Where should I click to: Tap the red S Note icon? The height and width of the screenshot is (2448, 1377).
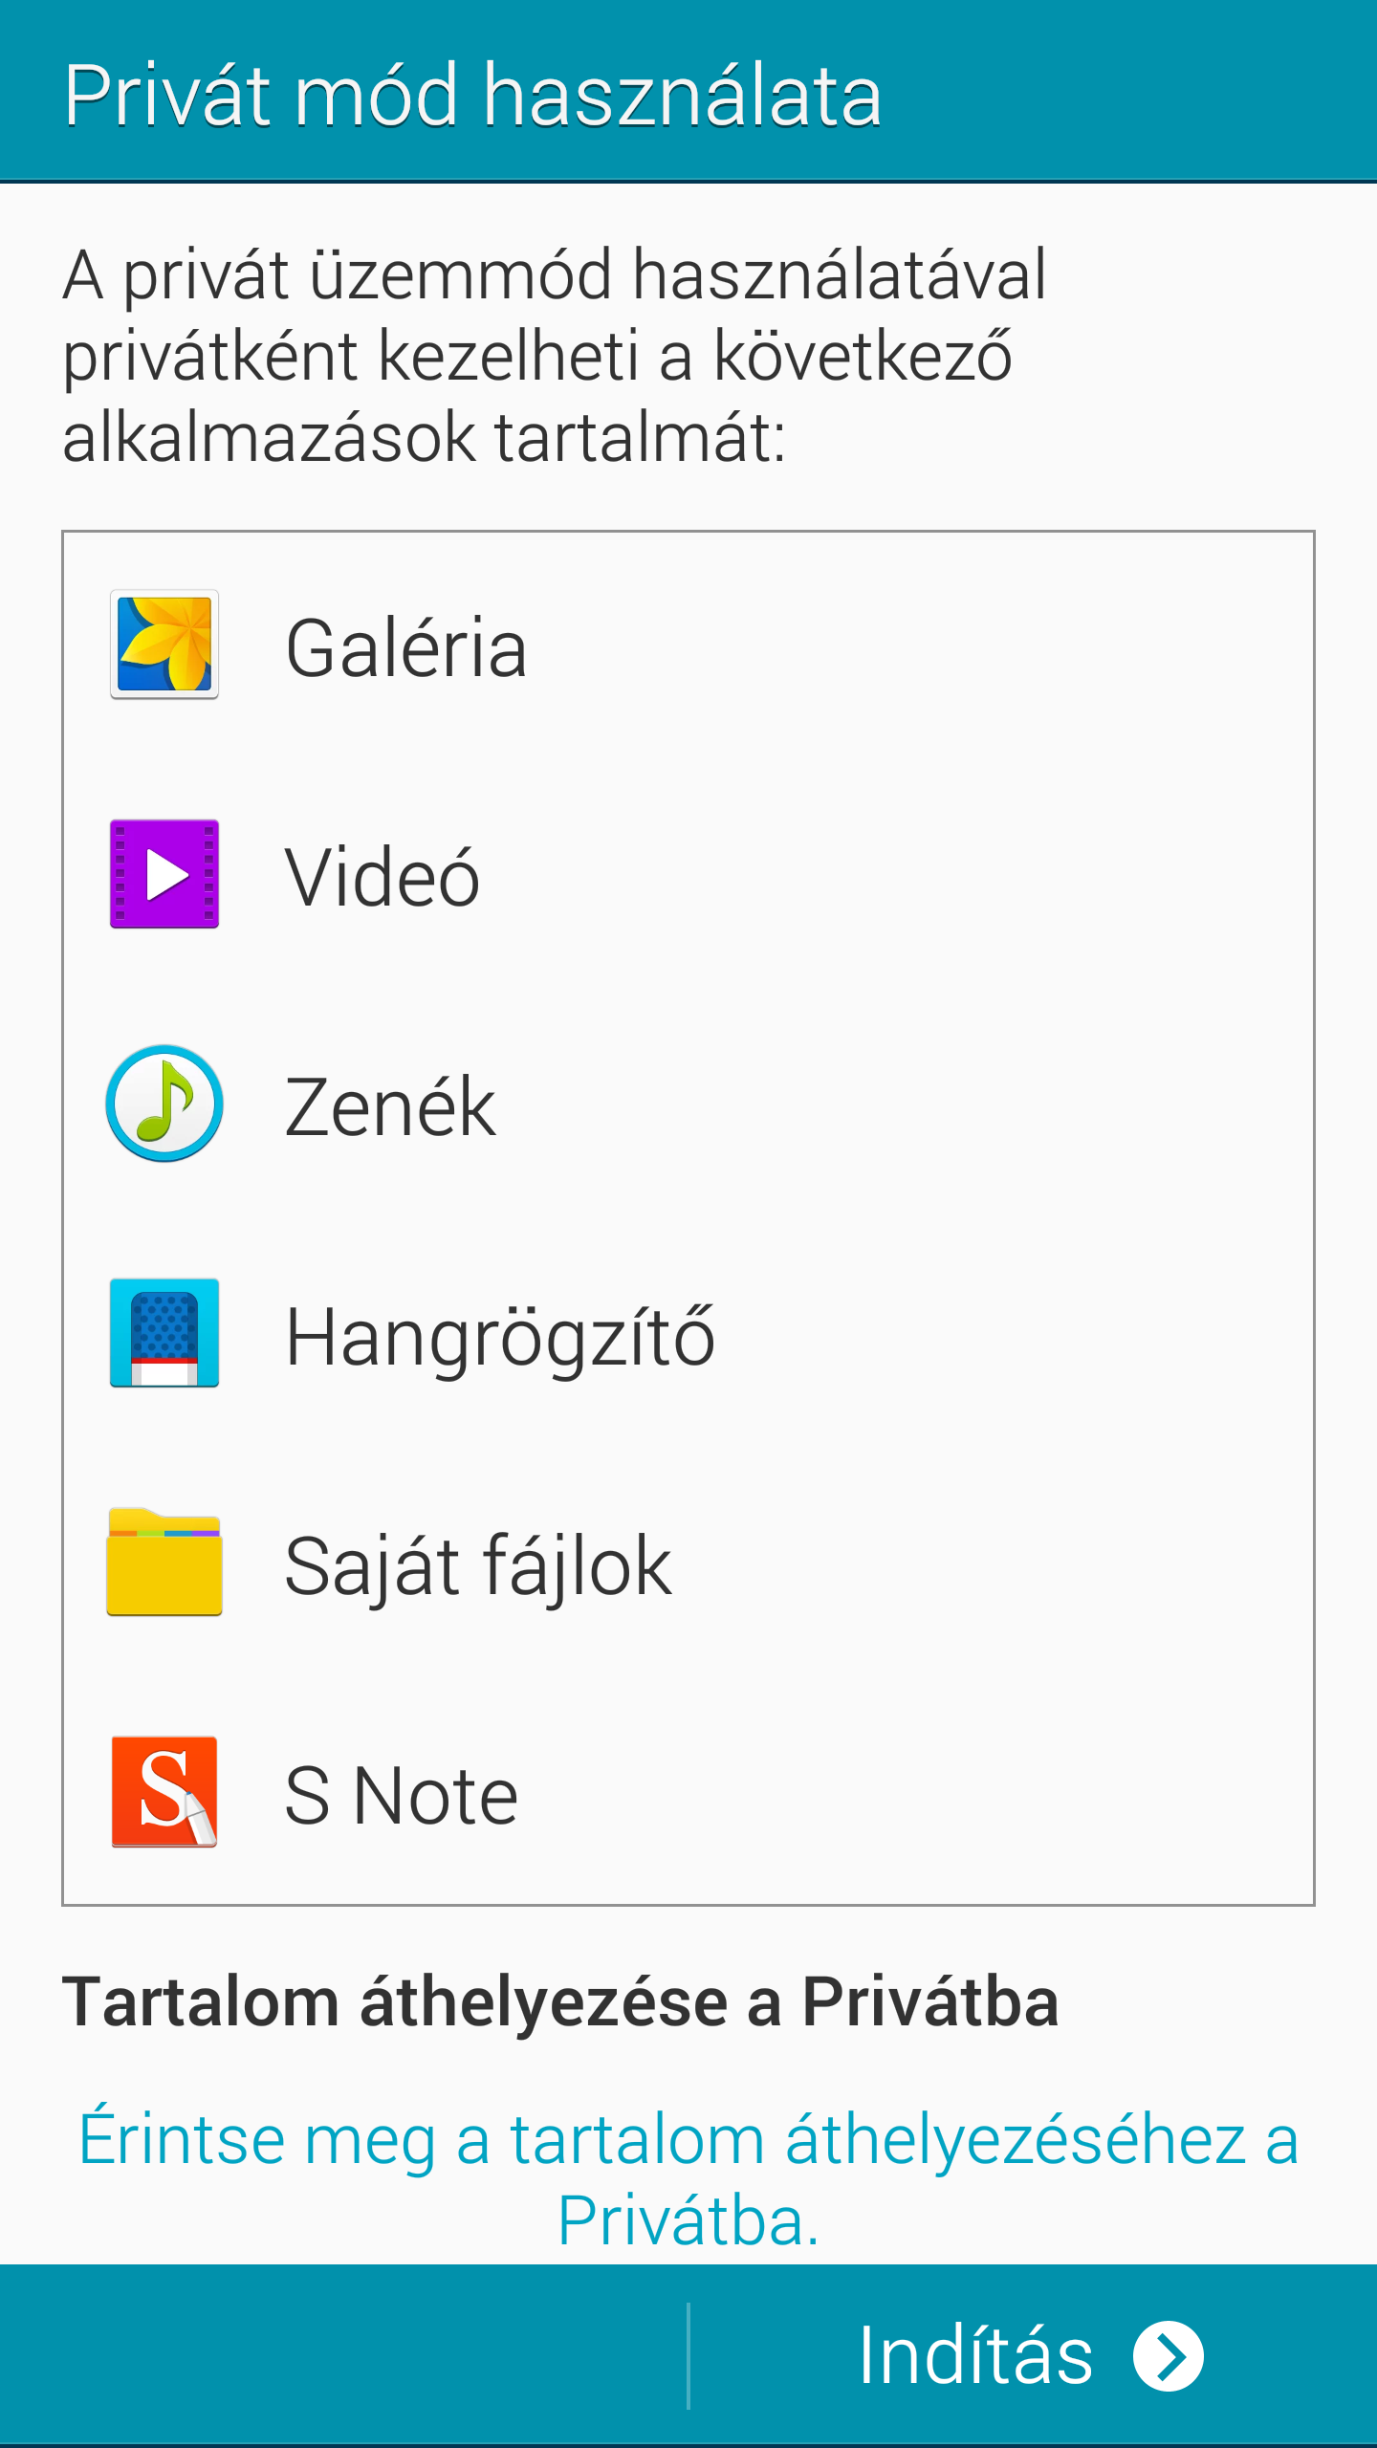[164, 1792]
